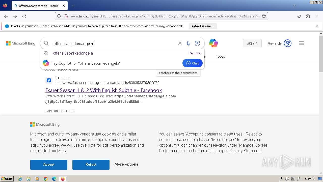Open File Explorer from the taskbar
This screenshot has width=323, height=182.
(x=29, y=179)
